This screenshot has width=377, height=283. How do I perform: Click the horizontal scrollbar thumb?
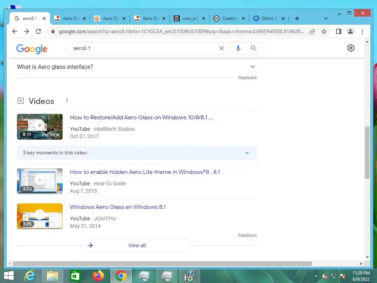pos(162,264)
